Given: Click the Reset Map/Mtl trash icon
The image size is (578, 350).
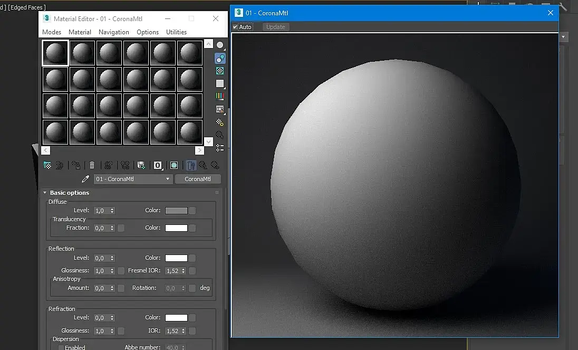Looking at the screenshot, I should point(92,165).
